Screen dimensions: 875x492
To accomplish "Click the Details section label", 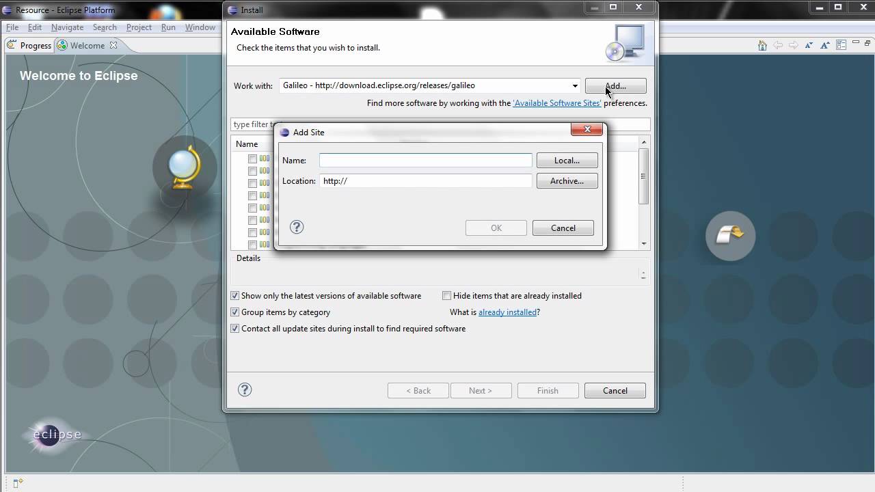I will [x=248, y=258].
